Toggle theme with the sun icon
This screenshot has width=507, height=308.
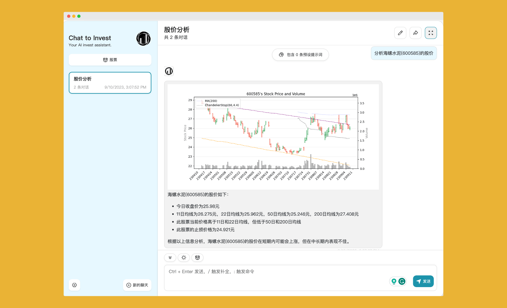[x=184, y=258]
